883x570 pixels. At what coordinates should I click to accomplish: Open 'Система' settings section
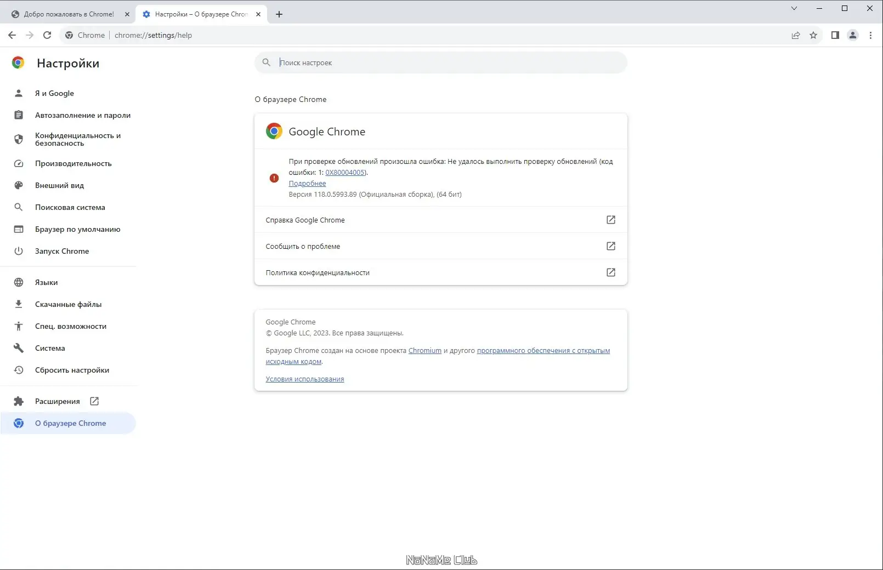[x=68, y=348]
